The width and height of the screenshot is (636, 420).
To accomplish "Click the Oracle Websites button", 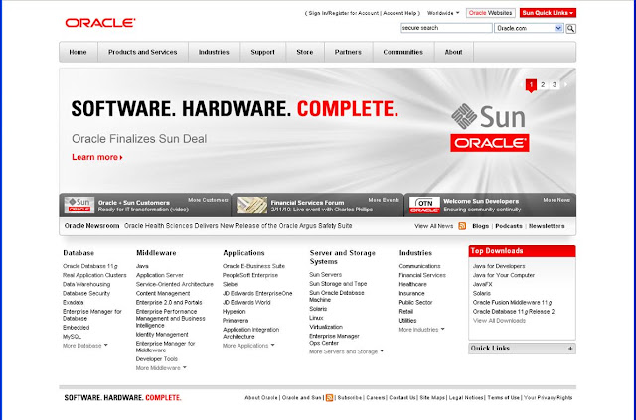I will click(x=490, y=13).
